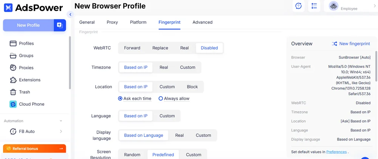This screenshot has height=159, width=378.
Task: Generate a New fingerprint
Action: pyautogui.click(x=350, y=44)
